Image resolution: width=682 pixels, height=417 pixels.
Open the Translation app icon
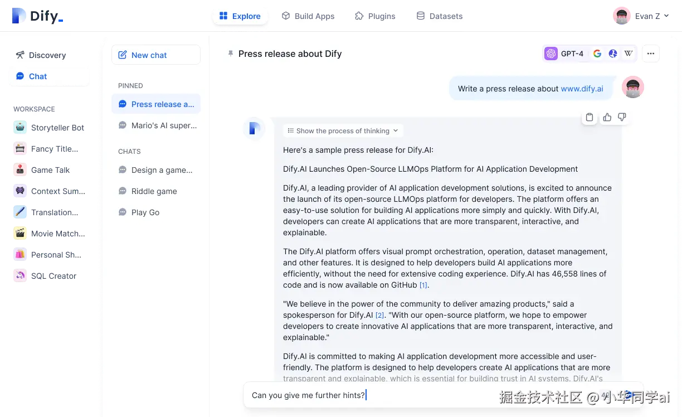click(20, 212)
